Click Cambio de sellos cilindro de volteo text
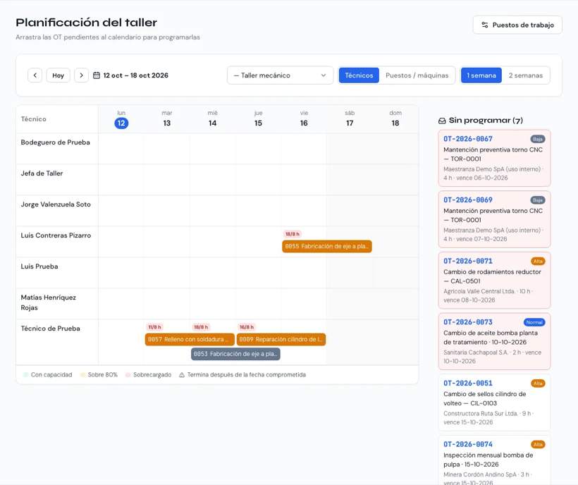The image size is (578, 485). point(485,398)
